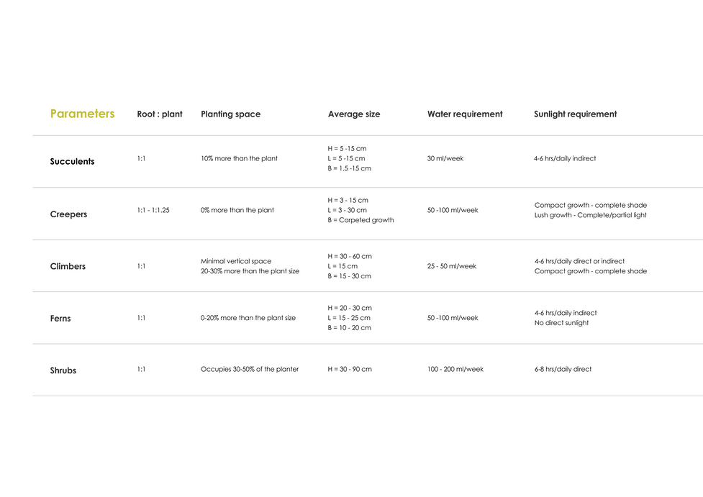Select the Root : plant column header
The image size is (703, 497).
point(160,114)
